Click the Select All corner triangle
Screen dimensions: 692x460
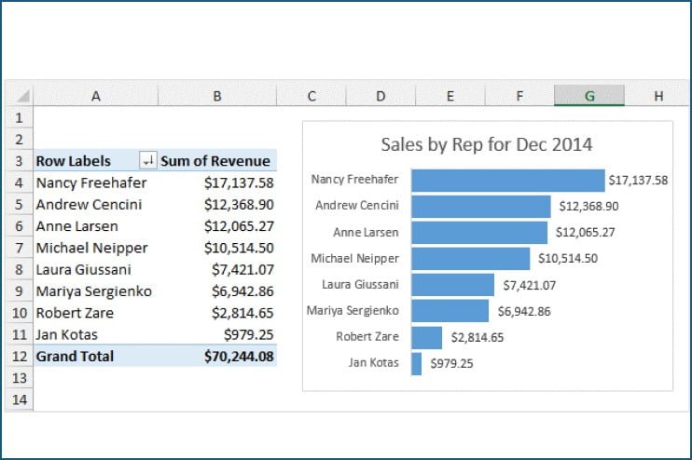21,96
